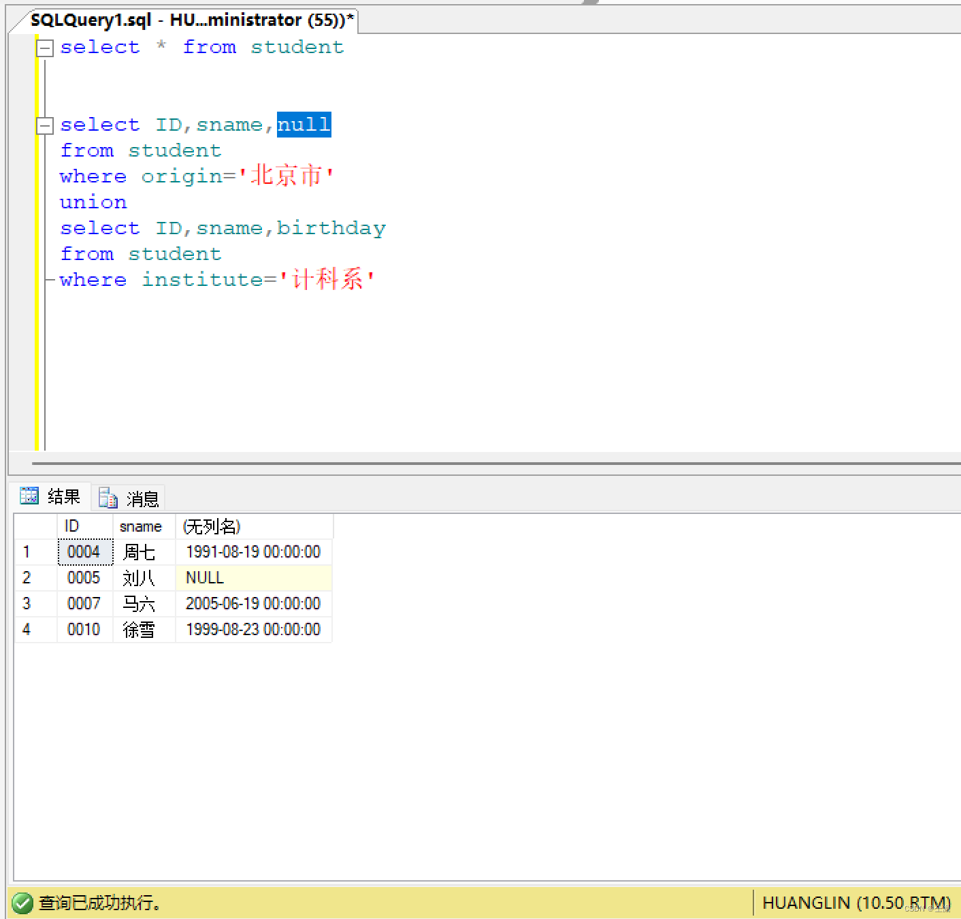
Task: Click the highlighted null keyword
Action: pyautogui.click(x=304, y=125)
